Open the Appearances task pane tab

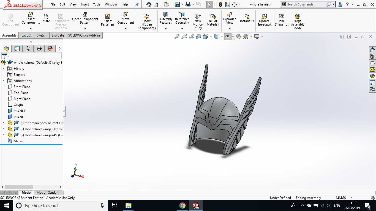click(x=372, y=76)
